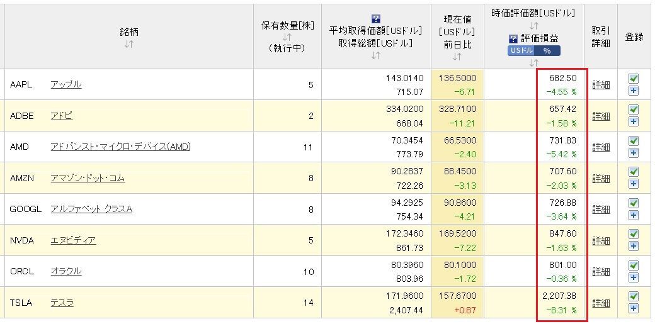655x324 pixels.
Task: Open 詳細 for the ORCL row
Action: (601, 272)
